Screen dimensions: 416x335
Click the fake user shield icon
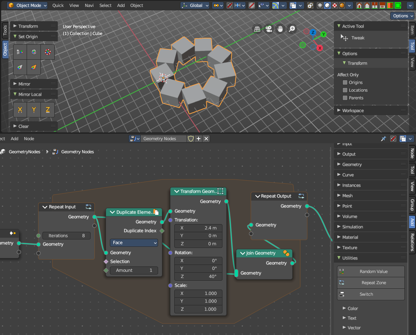190,139
